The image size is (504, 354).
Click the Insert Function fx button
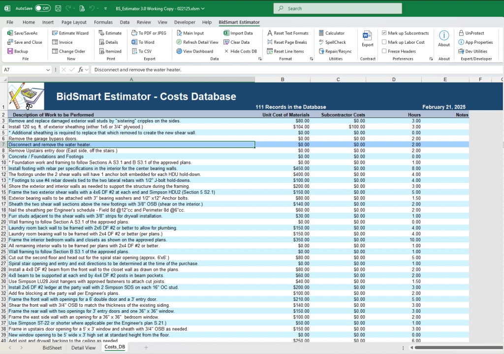[x=80, y=70]
